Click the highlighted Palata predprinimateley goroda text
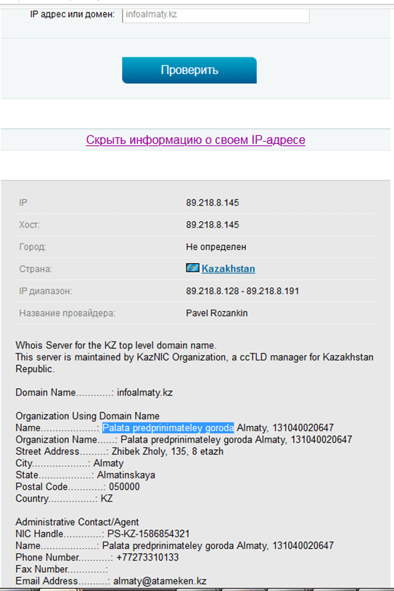 pyautogui.click(x=168, y=427)
